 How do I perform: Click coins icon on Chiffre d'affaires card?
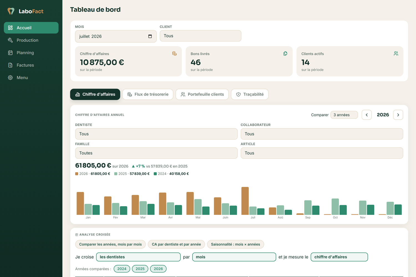(x=174, y=53)
